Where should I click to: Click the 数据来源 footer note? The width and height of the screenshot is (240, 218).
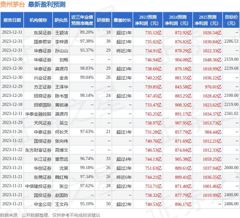click(50, 215)
